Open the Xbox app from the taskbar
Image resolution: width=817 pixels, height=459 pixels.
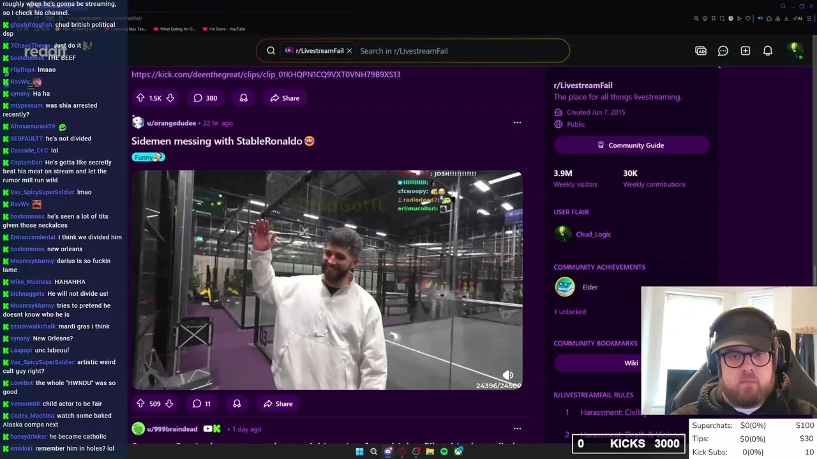click(458, 452)
